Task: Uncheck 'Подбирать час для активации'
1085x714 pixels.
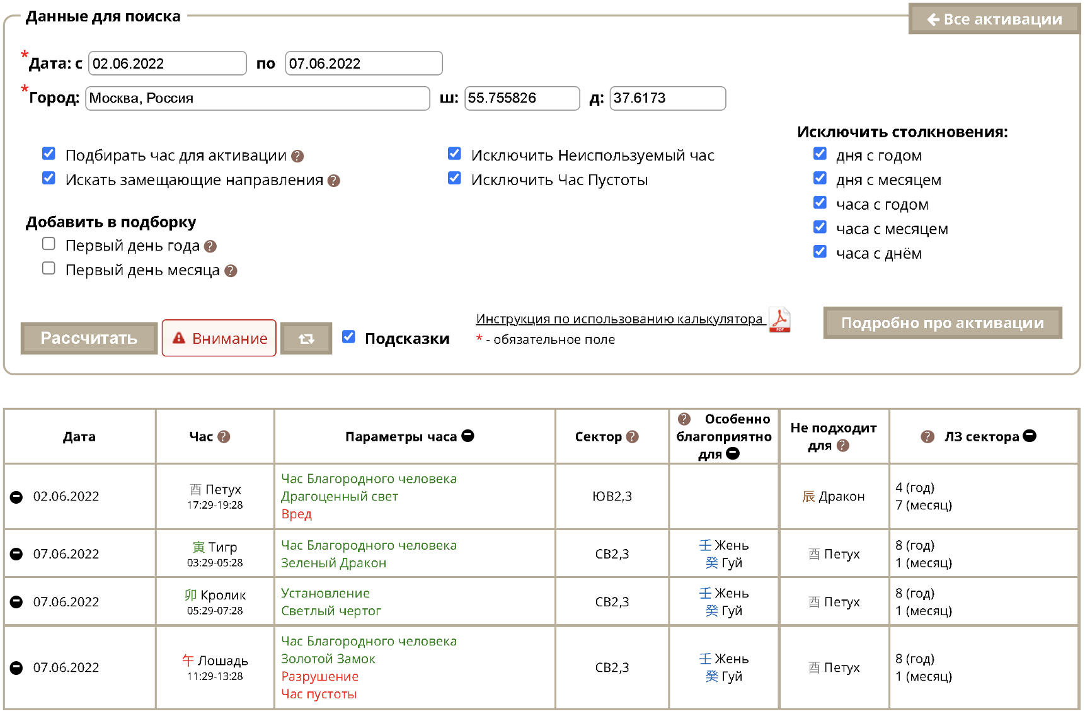Action: (49, 154)
